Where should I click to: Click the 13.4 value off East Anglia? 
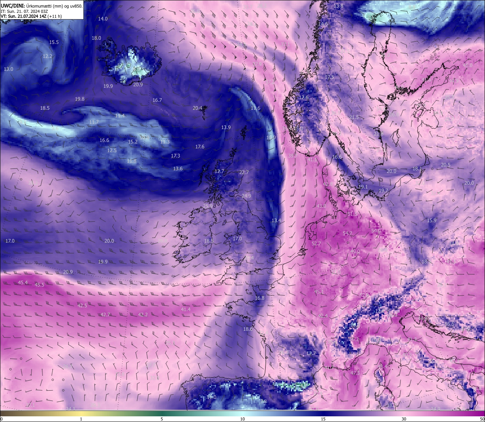pyautogui.click(x=276, y=221)
